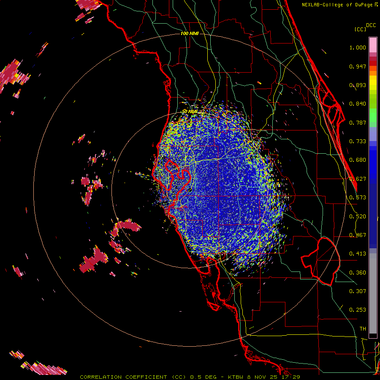380x380 pixels.
Task: Select bright green segment of color bar
Action: [x=373, y=115]
